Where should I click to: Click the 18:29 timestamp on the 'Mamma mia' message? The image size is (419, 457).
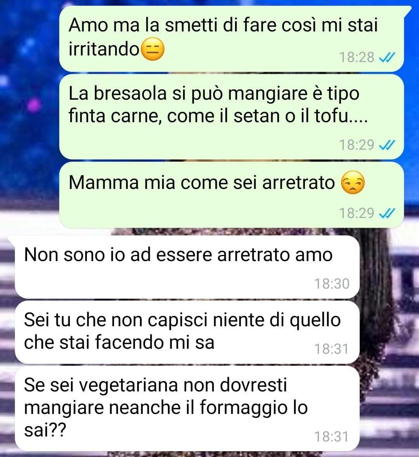pyautogui.click(x=357, y=213)
